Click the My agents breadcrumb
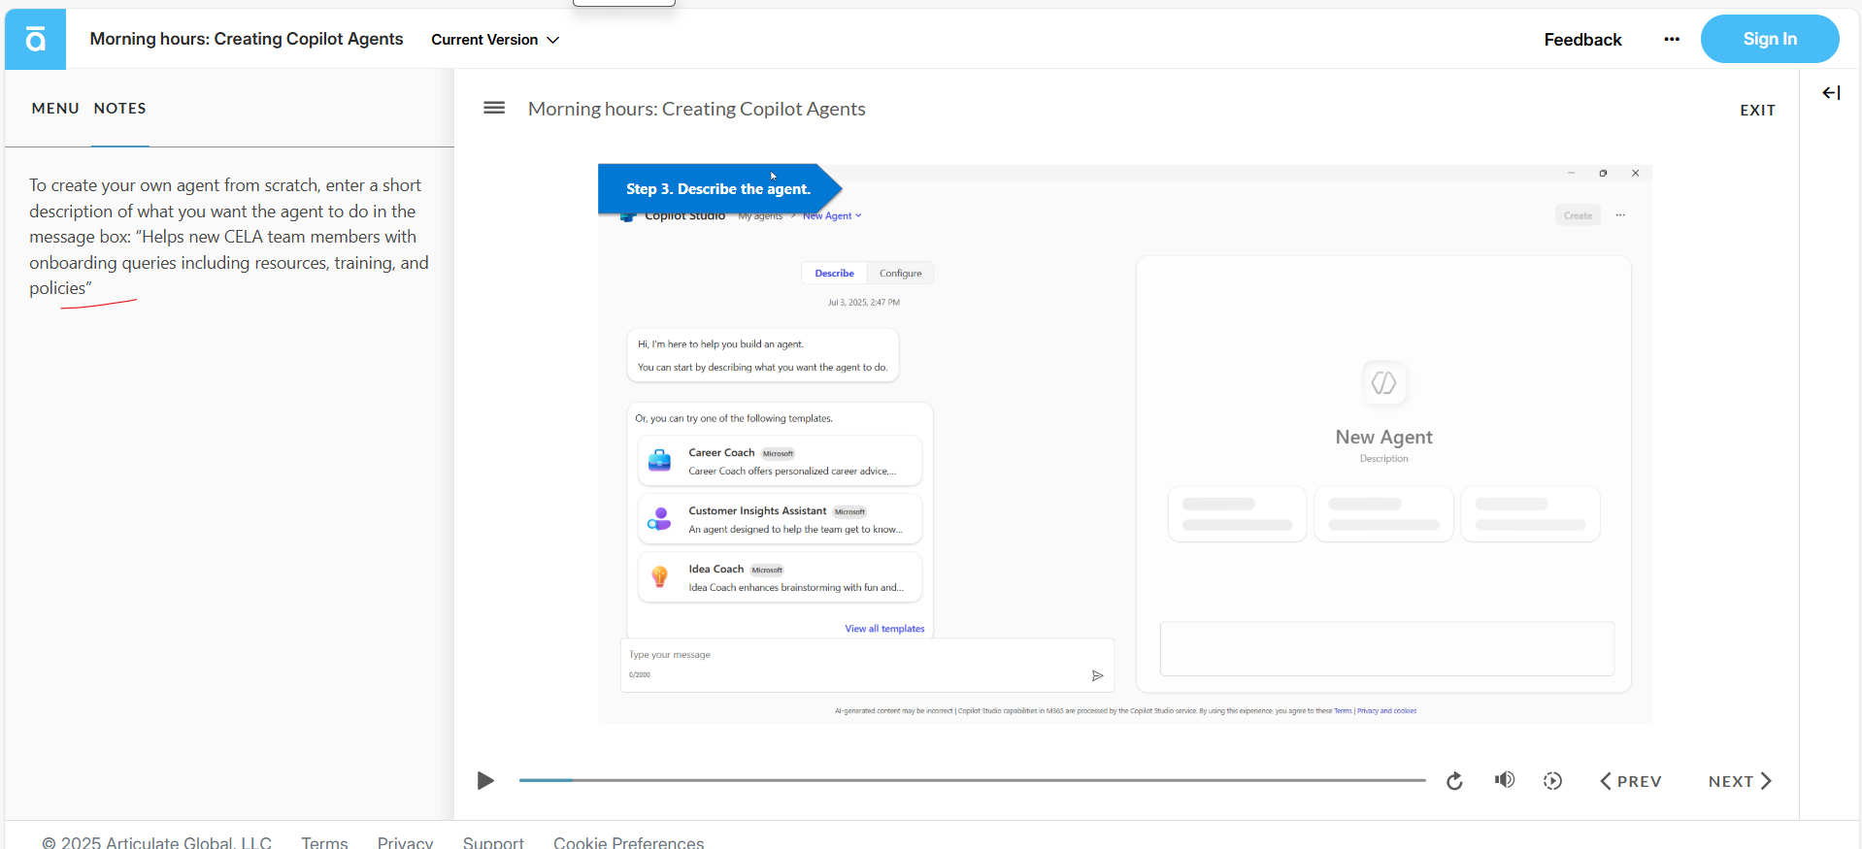 [760, 216]
